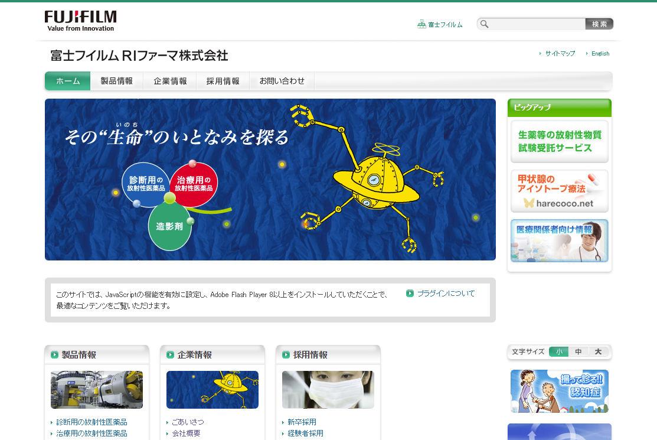Click the 製品情報 machinery thumbnail
Image resolution: width=657 pixels, height=440 pixels.
pyautogui.click(x=97, y=390)
